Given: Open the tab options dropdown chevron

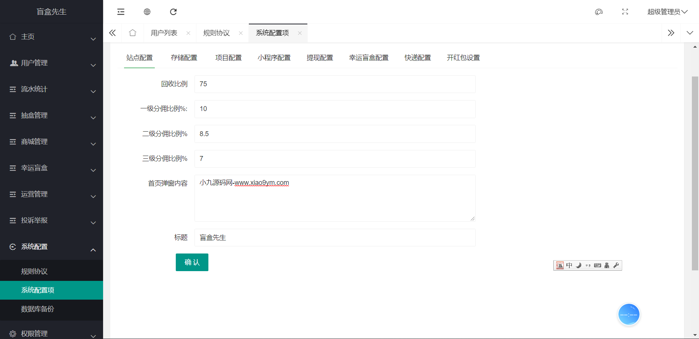Looking at the screenshot, I should click(690, 33).
